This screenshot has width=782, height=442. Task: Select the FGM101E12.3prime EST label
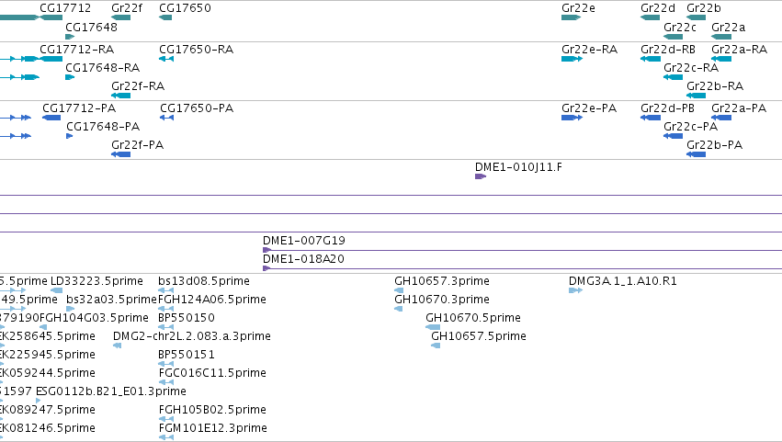click(x=213, y=428)
